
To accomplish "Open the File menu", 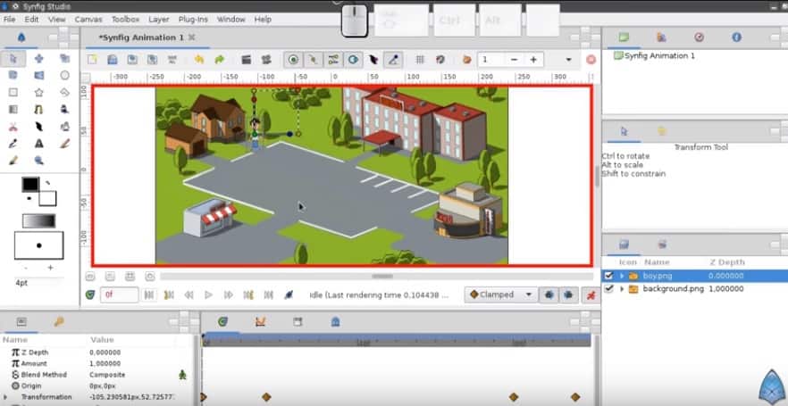I will click(x=9, y=19).
